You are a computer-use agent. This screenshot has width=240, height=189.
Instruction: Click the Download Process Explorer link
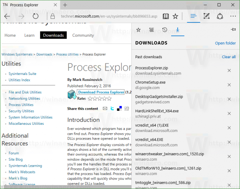[101, 92]
